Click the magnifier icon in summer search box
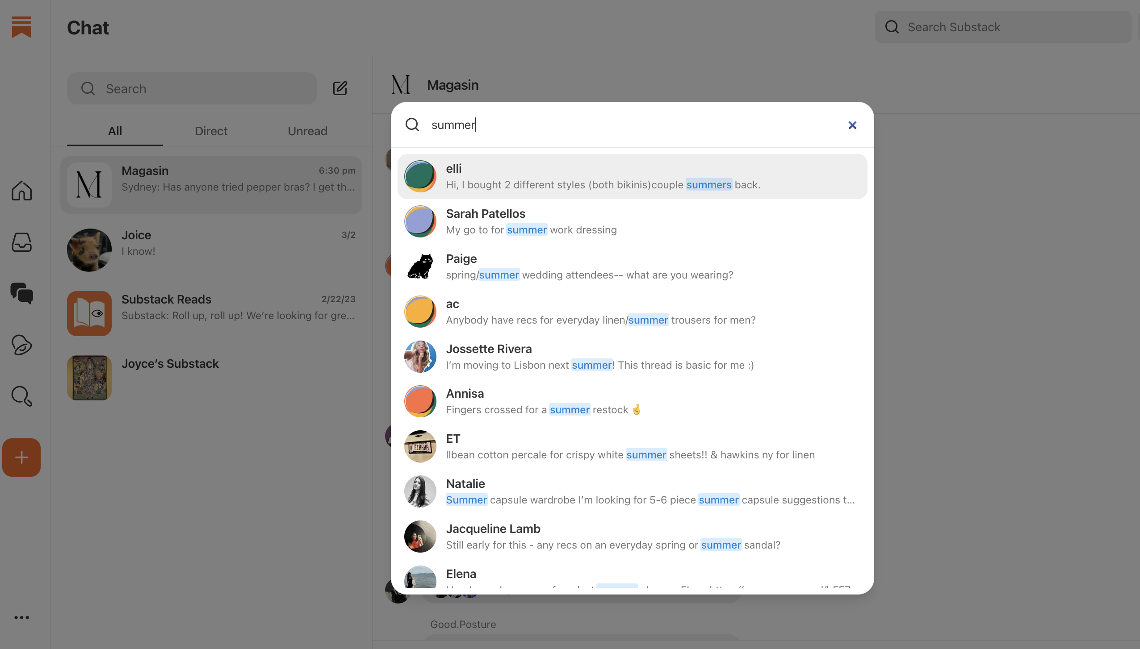This screenshot has width=1140, height=649. [412, 125]
